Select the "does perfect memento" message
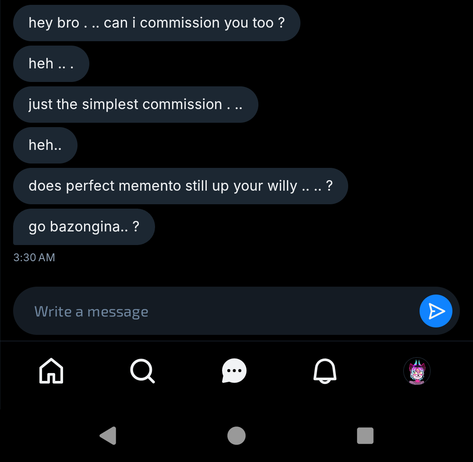This screenshot has width=473, height=462. tap(180, 186)
